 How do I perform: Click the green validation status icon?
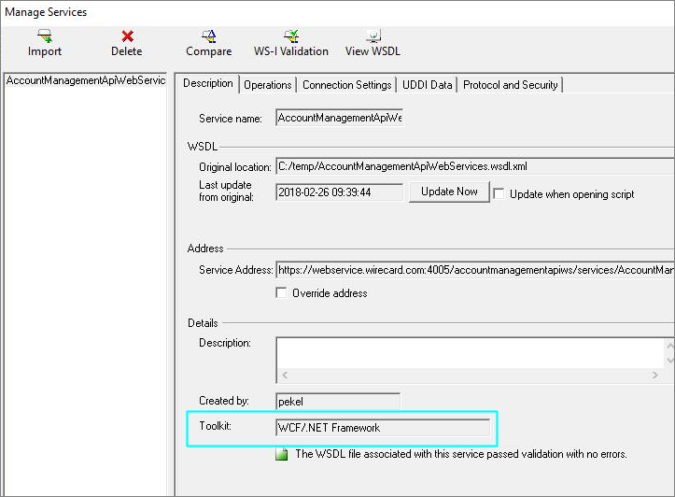point(283,454)
